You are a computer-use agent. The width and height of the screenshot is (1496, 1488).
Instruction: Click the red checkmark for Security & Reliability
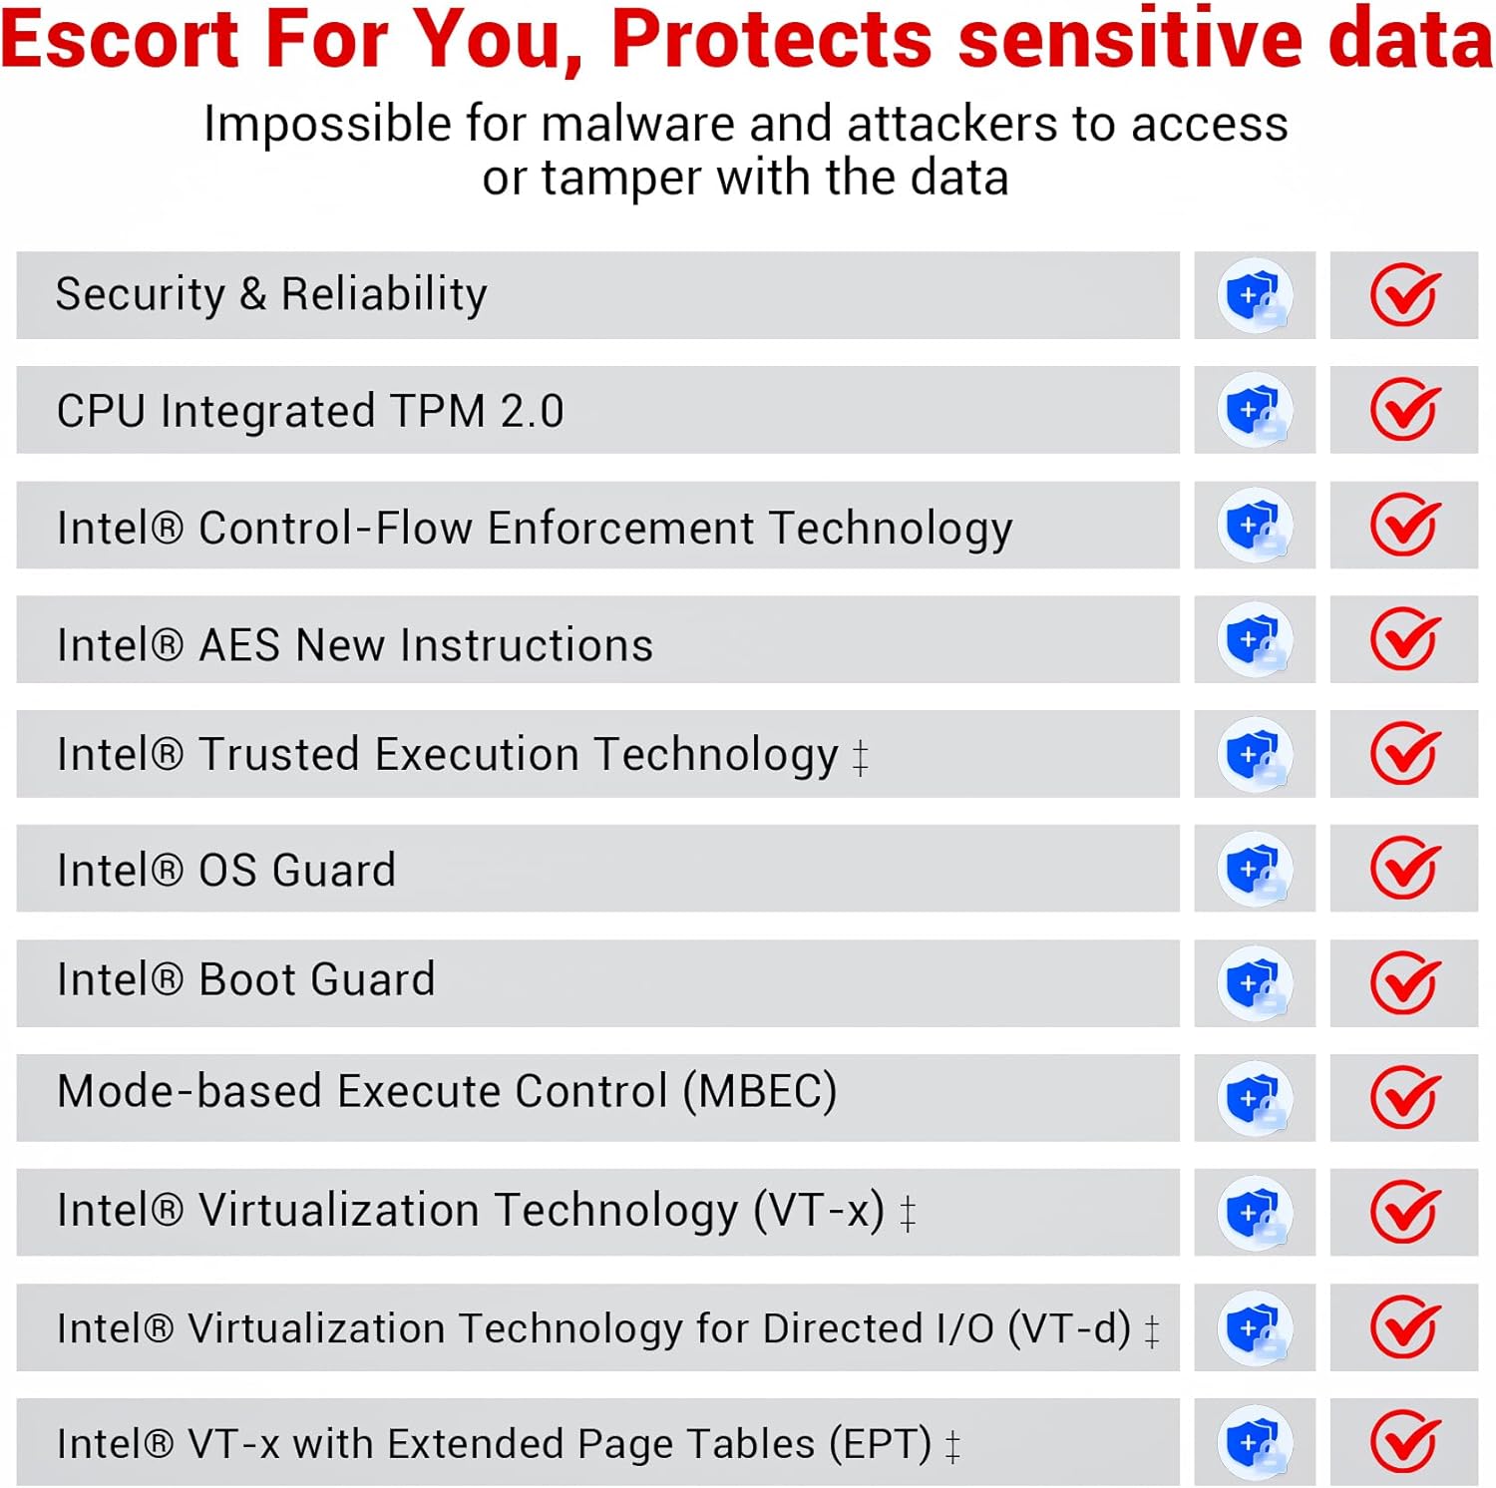(x=1403, y=295)
